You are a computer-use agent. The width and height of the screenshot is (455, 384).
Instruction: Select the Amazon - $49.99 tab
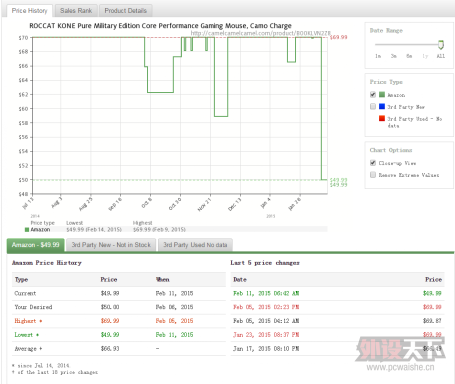coord(35,245)
